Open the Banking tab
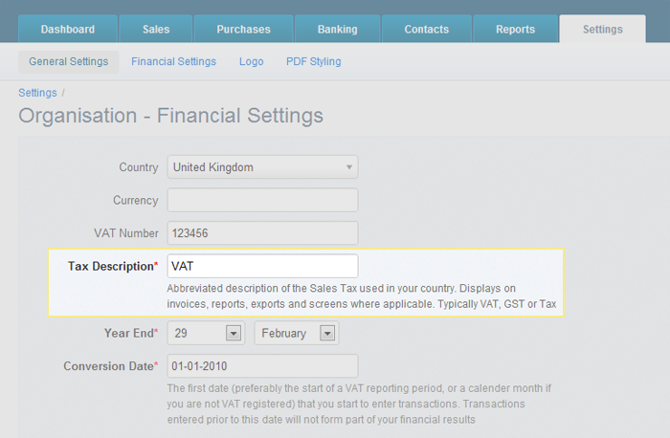The height and width of the screenshot is (438, 670). tap(338, 29)
